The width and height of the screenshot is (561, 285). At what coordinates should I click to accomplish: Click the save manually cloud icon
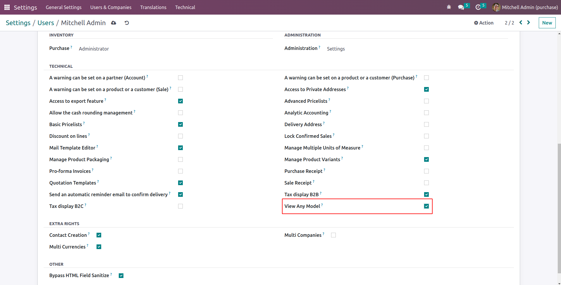coord(113,23)
